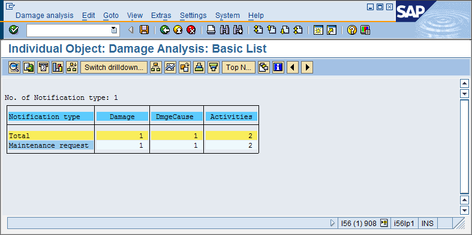Click the red Cancel icon
The image size is (472, 235).
click(x=191, y=30)
